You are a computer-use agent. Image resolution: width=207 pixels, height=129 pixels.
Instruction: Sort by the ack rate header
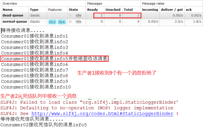[189, 10]
